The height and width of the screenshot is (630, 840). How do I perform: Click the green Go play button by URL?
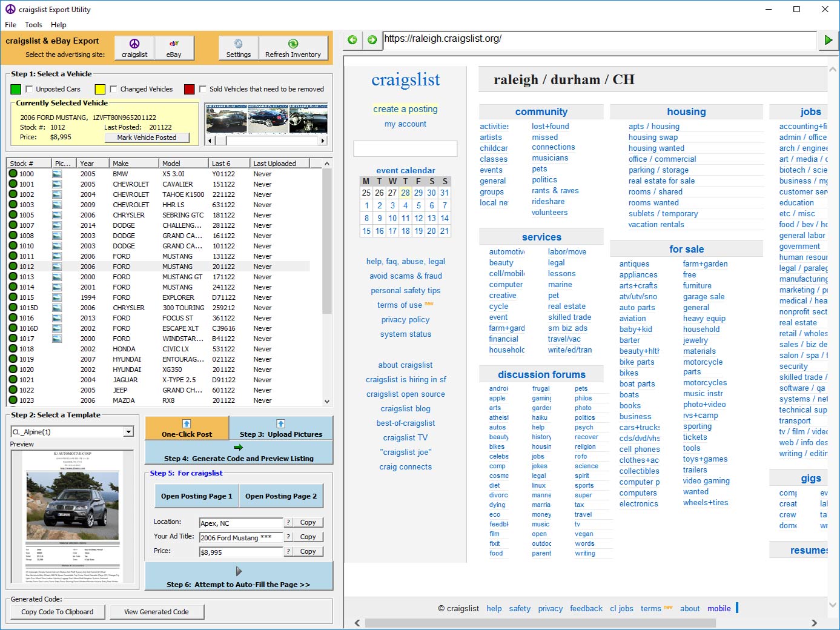828,40
